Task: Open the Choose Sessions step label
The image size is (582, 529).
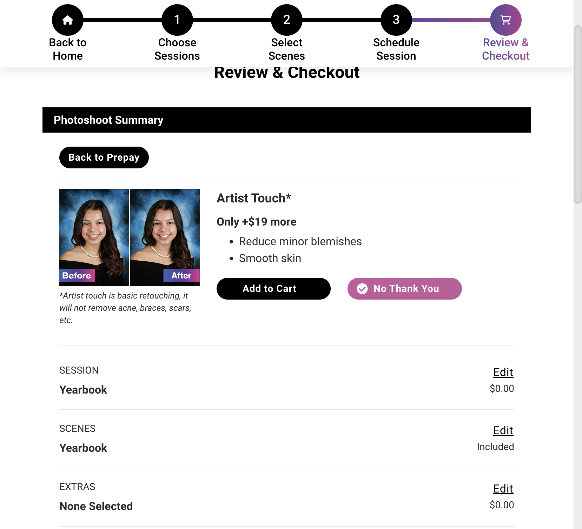Action: (x=177, y=49)
